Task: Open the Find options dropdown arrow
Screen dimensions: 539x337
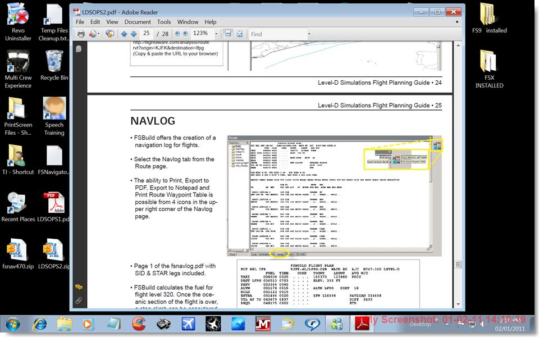Action: (x=309, y=34)
